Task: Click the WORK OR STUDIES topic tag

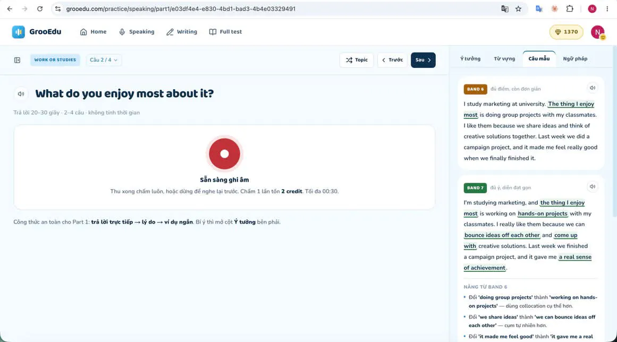Action: coord(55,60)
